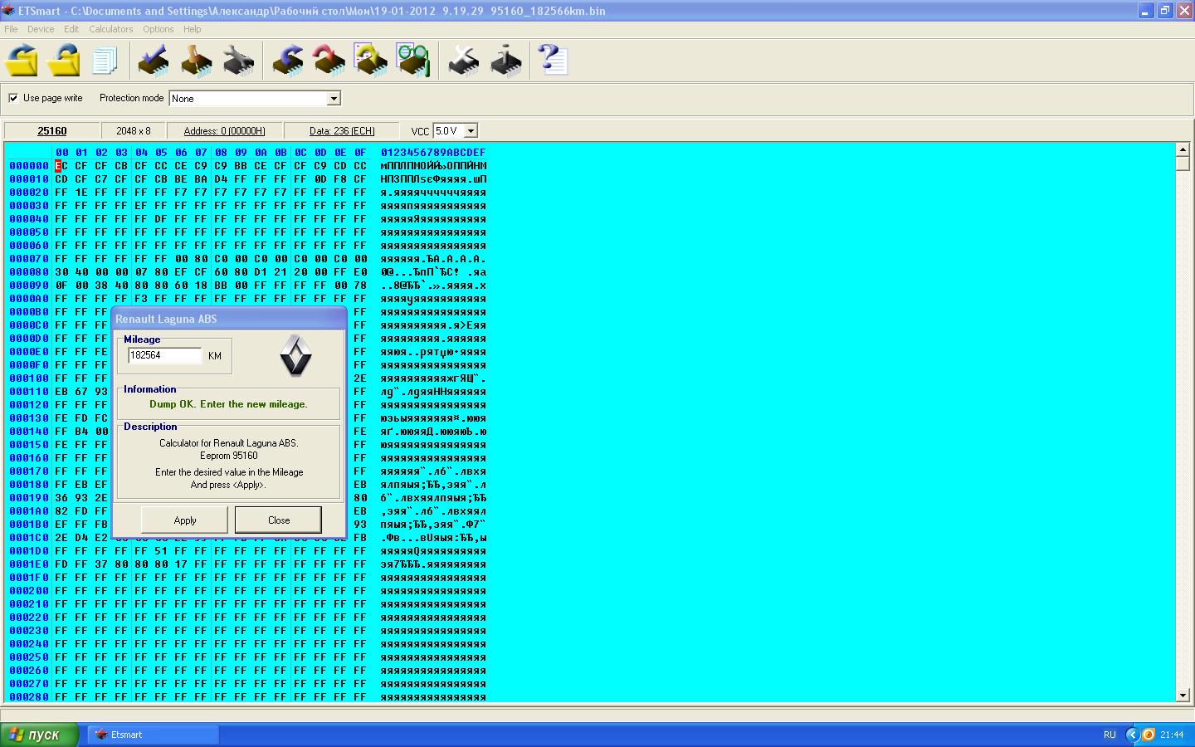Open help via the question mark icon
Image resolution: width=1195 pixels, height=747 pixels.
[553, 61]
